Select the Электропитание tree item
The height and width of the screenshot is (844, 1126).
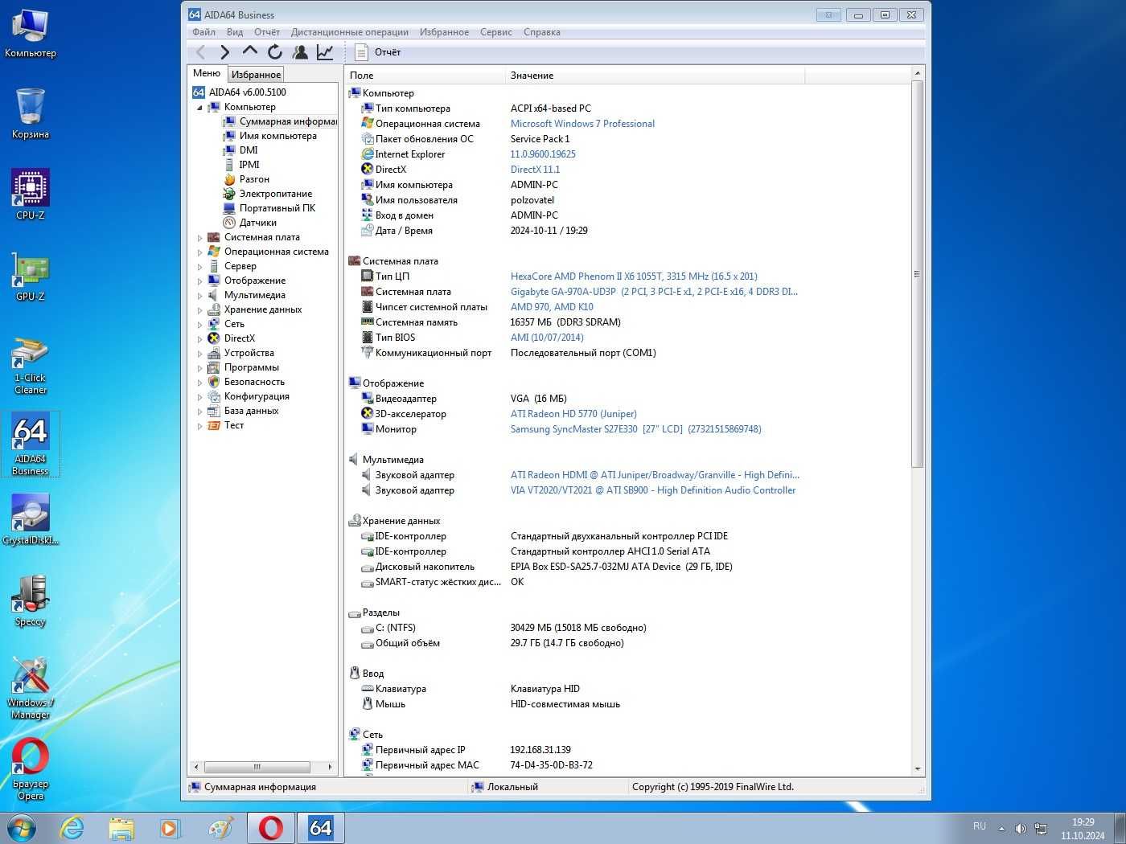[276, 194]
